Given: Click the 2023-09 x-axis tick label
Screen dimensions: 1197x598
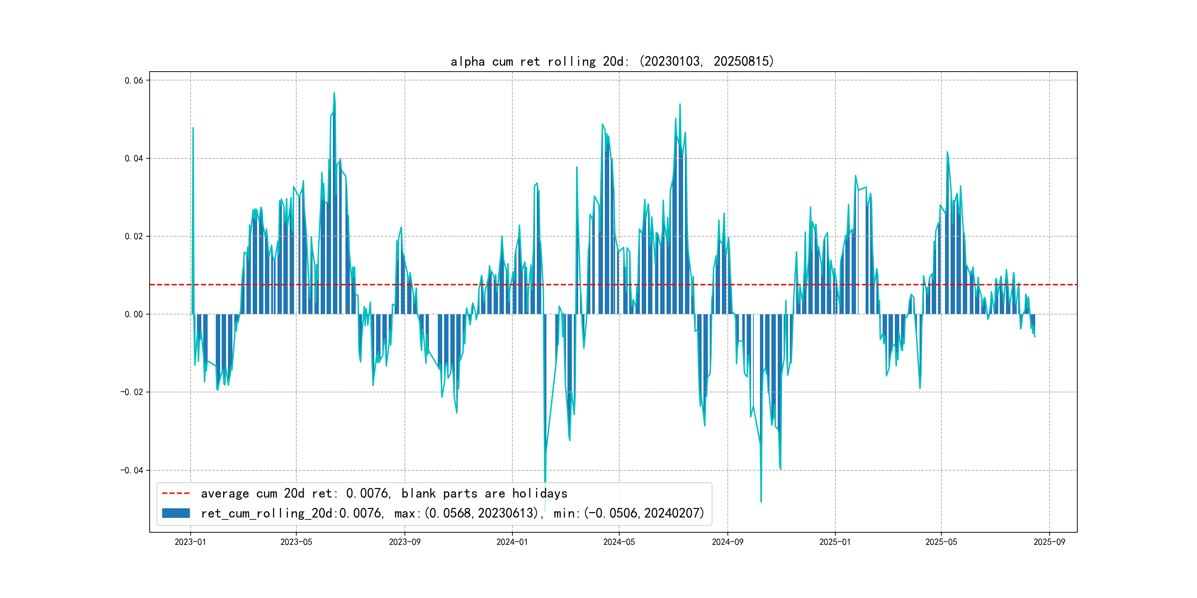Looking at the screenshot, I should 404,542.
